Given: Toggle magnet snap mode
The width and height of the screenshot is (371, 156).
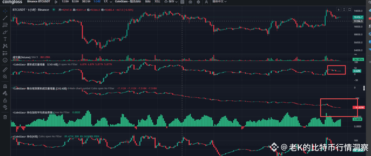Looking at the screenshot, I should [x=5, y=86].
